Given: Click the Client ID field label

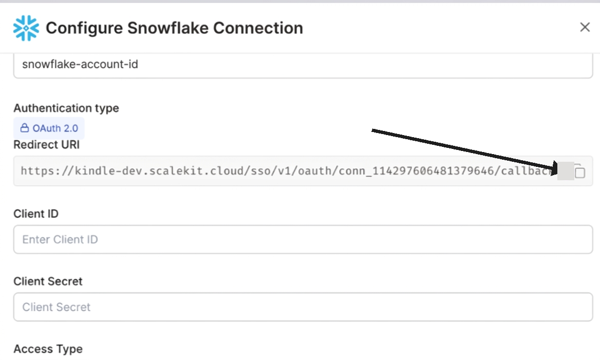Looking at the screenshot, I should [x=35, y=214].
